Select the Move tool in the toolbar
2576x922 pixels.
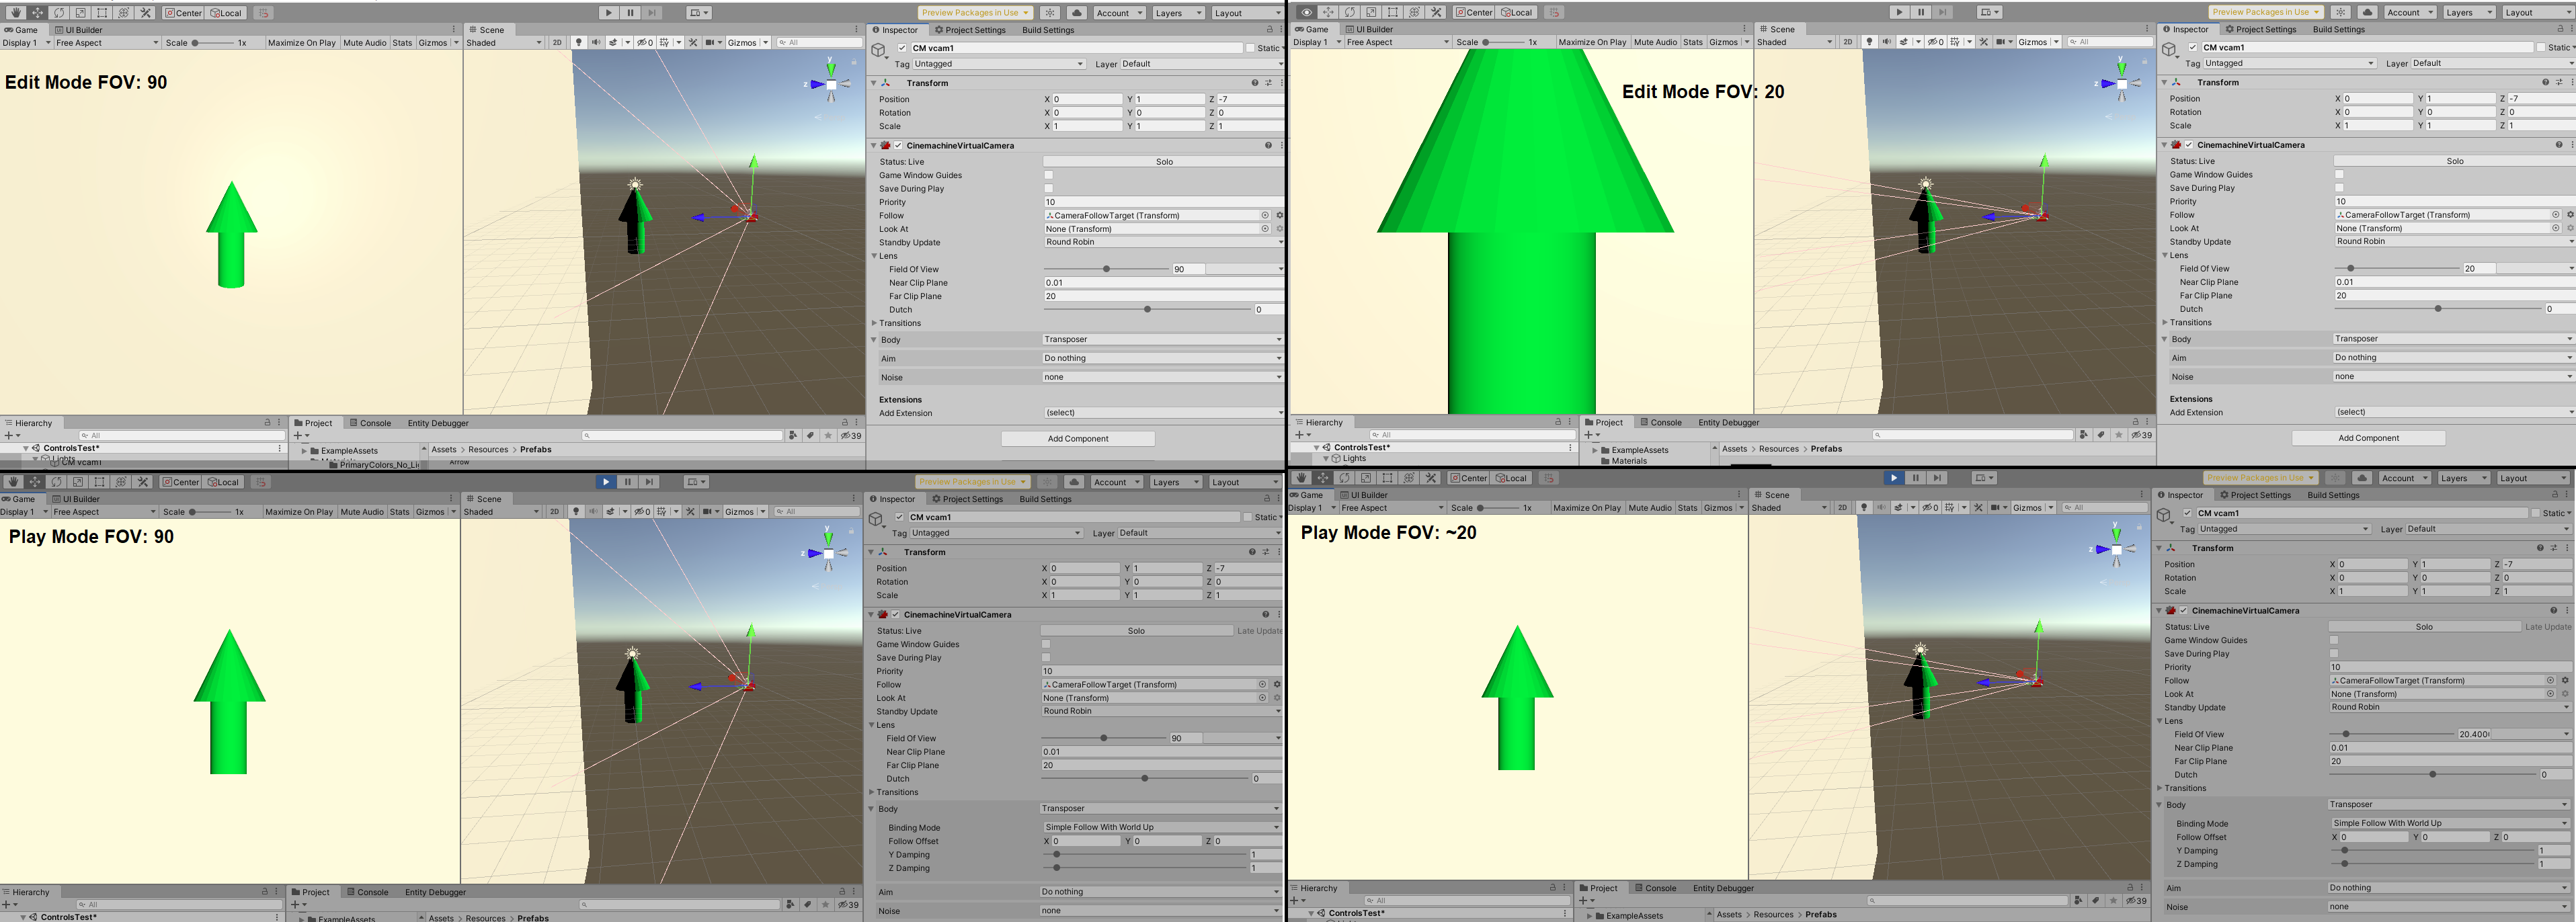click(37, 12)
